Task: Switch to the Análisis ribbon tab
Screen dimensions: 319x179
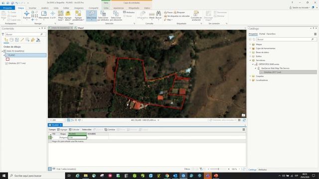Action: coord(45,8)
